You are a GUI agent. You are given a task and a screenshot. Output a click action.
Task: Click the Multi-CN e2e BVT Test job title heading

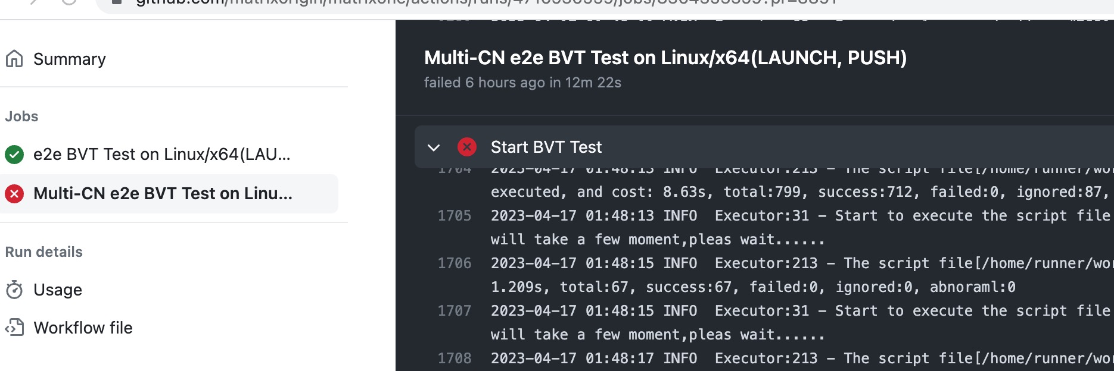point(665,58)
